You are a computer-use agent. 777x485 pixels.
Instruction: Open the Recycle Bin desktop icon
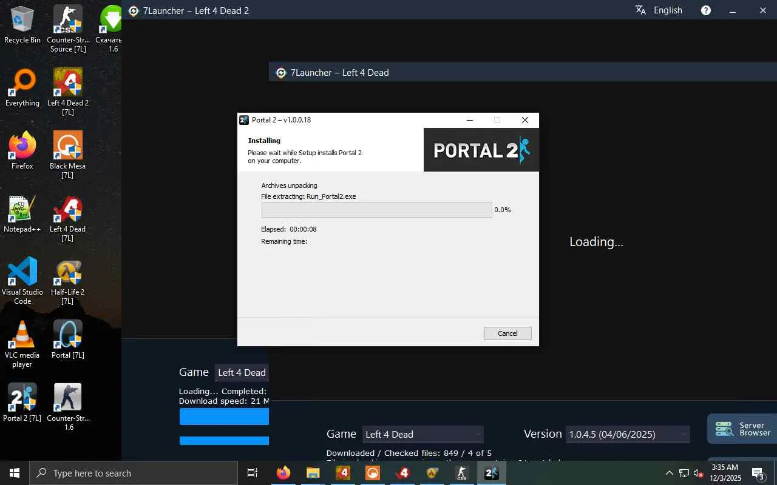click(x=22, y=25)
